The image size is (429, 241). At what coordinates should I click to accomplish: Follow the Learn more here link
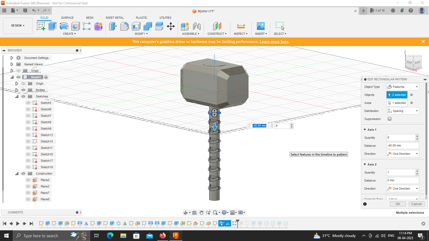click(274, 42)
